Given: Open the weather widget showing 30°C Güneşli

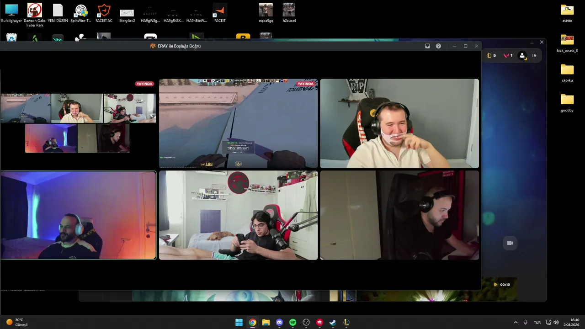Looking at the screenshot, I should [x=16, y=322].
